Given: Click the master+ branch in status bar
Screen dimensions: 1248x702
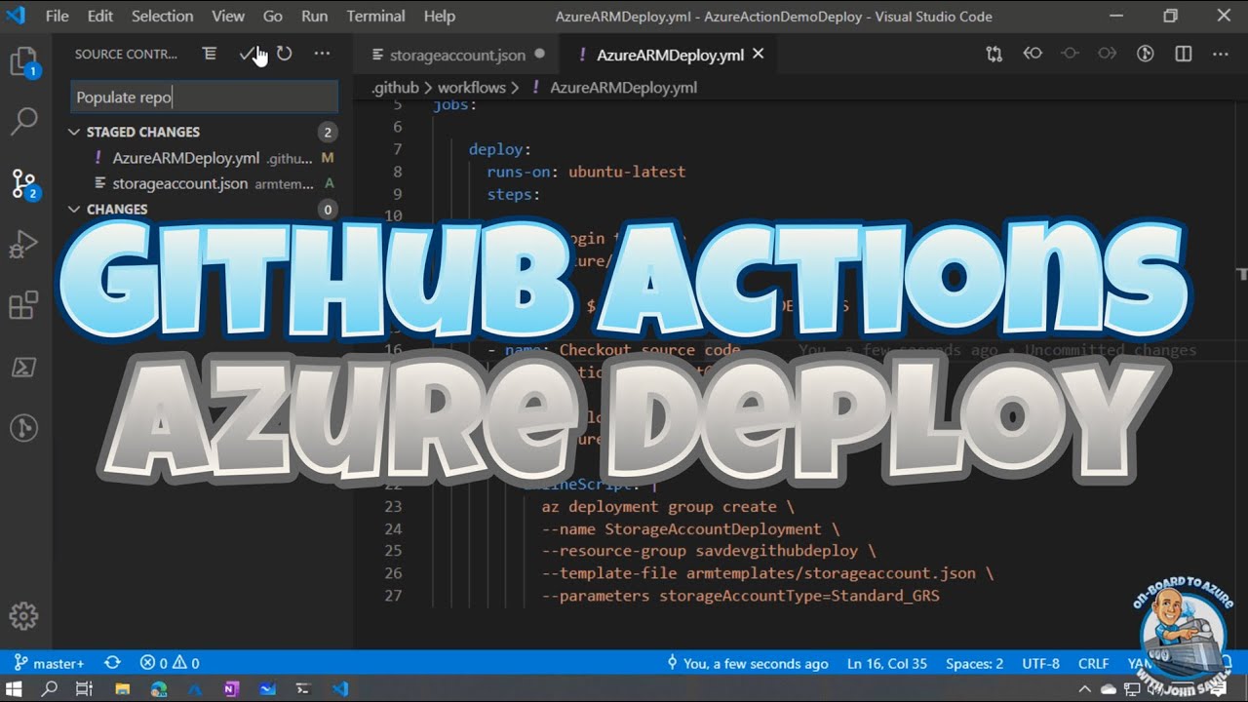Looking at the screenshot, I should coord(51,663).
